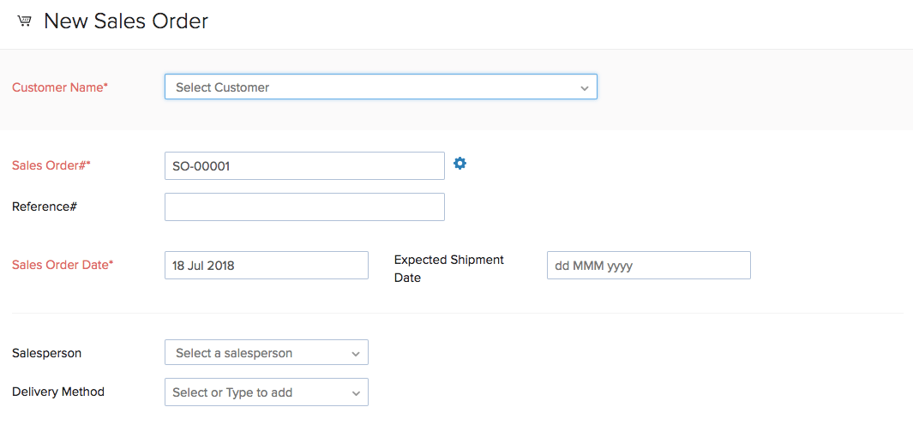Click the Delivery Method dropdown arrow
Viewport: 913px width, 437px height.
pyautogui.click(x=356, y=393)
